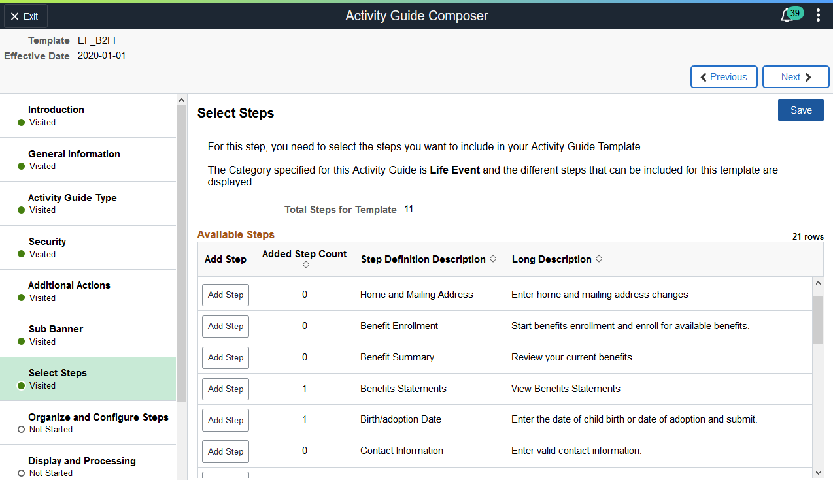Click the Benefits Statements description text
The image size is (833, 480).
pos(403,389)
